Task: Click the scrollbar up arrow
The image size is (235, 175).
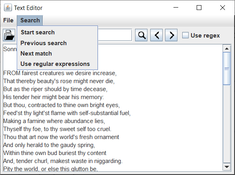Action: 227,49
